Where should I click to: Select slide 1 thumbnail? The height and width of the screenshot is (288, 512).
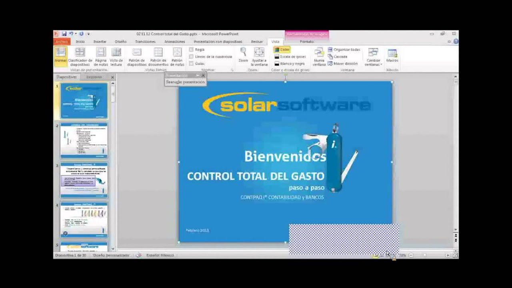[84, 101]
